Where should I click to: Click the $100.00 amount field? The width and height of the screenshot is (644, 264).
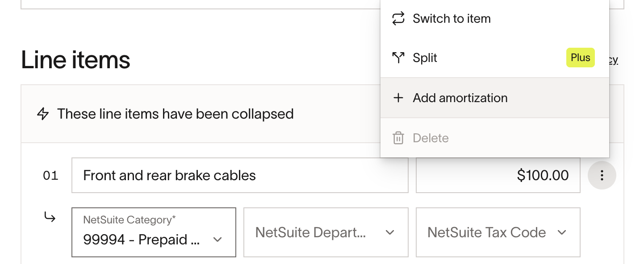coord(498,175)
